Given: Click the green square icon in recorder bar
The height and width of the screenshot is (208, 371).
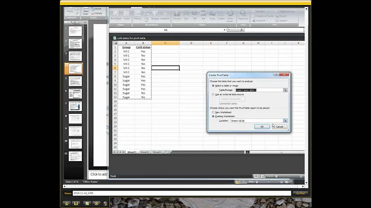Looking at the screenshot, I should (87, 203).
